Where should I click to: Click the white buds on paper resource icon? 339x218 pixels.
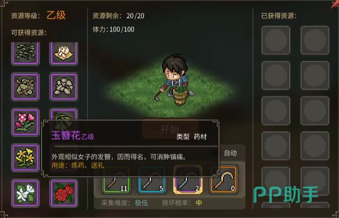coord(64,53)
